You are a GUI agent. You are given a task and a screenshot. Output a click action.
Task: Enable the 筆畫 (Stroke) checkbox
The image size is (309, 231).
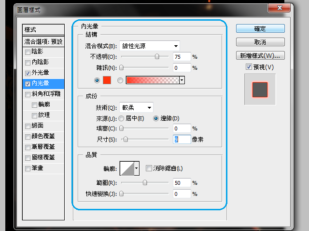click(x=28, y=168)
